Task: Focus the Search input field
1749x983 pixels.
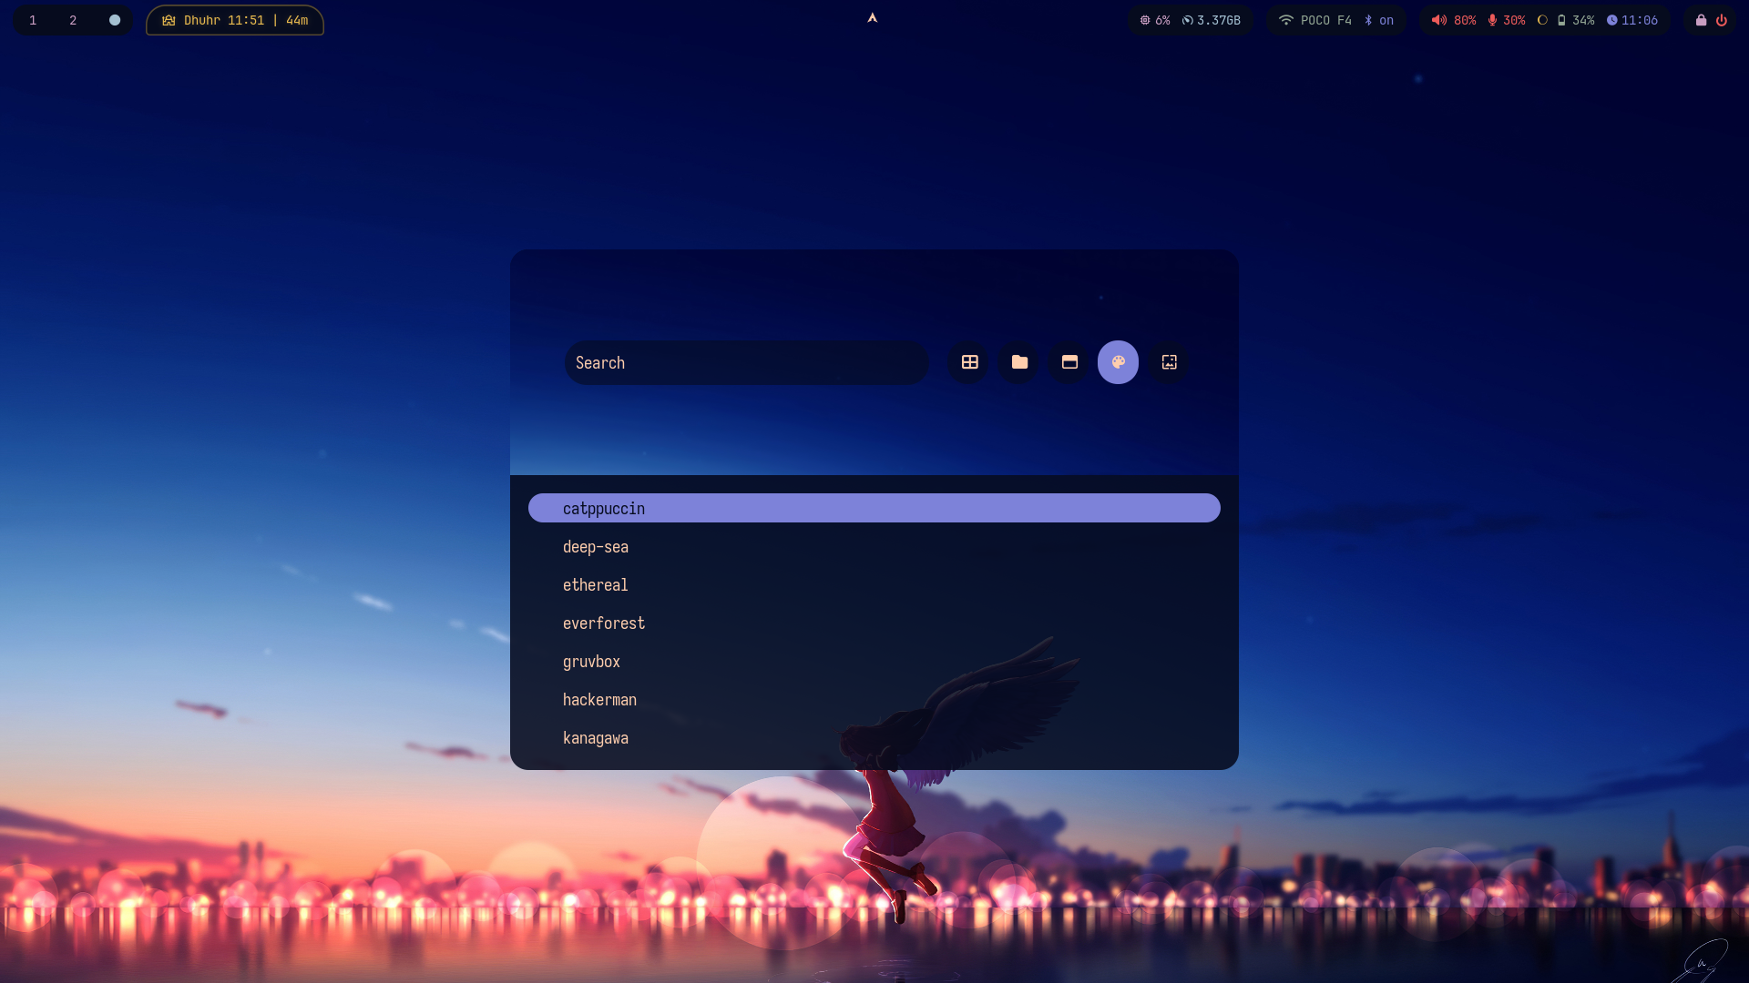Action: [x=746, y=362]
